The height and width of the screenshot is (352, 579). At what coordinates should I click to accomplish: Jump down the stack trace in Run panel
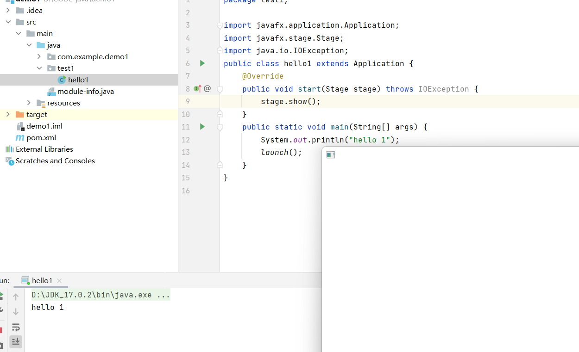click(16, 312)
